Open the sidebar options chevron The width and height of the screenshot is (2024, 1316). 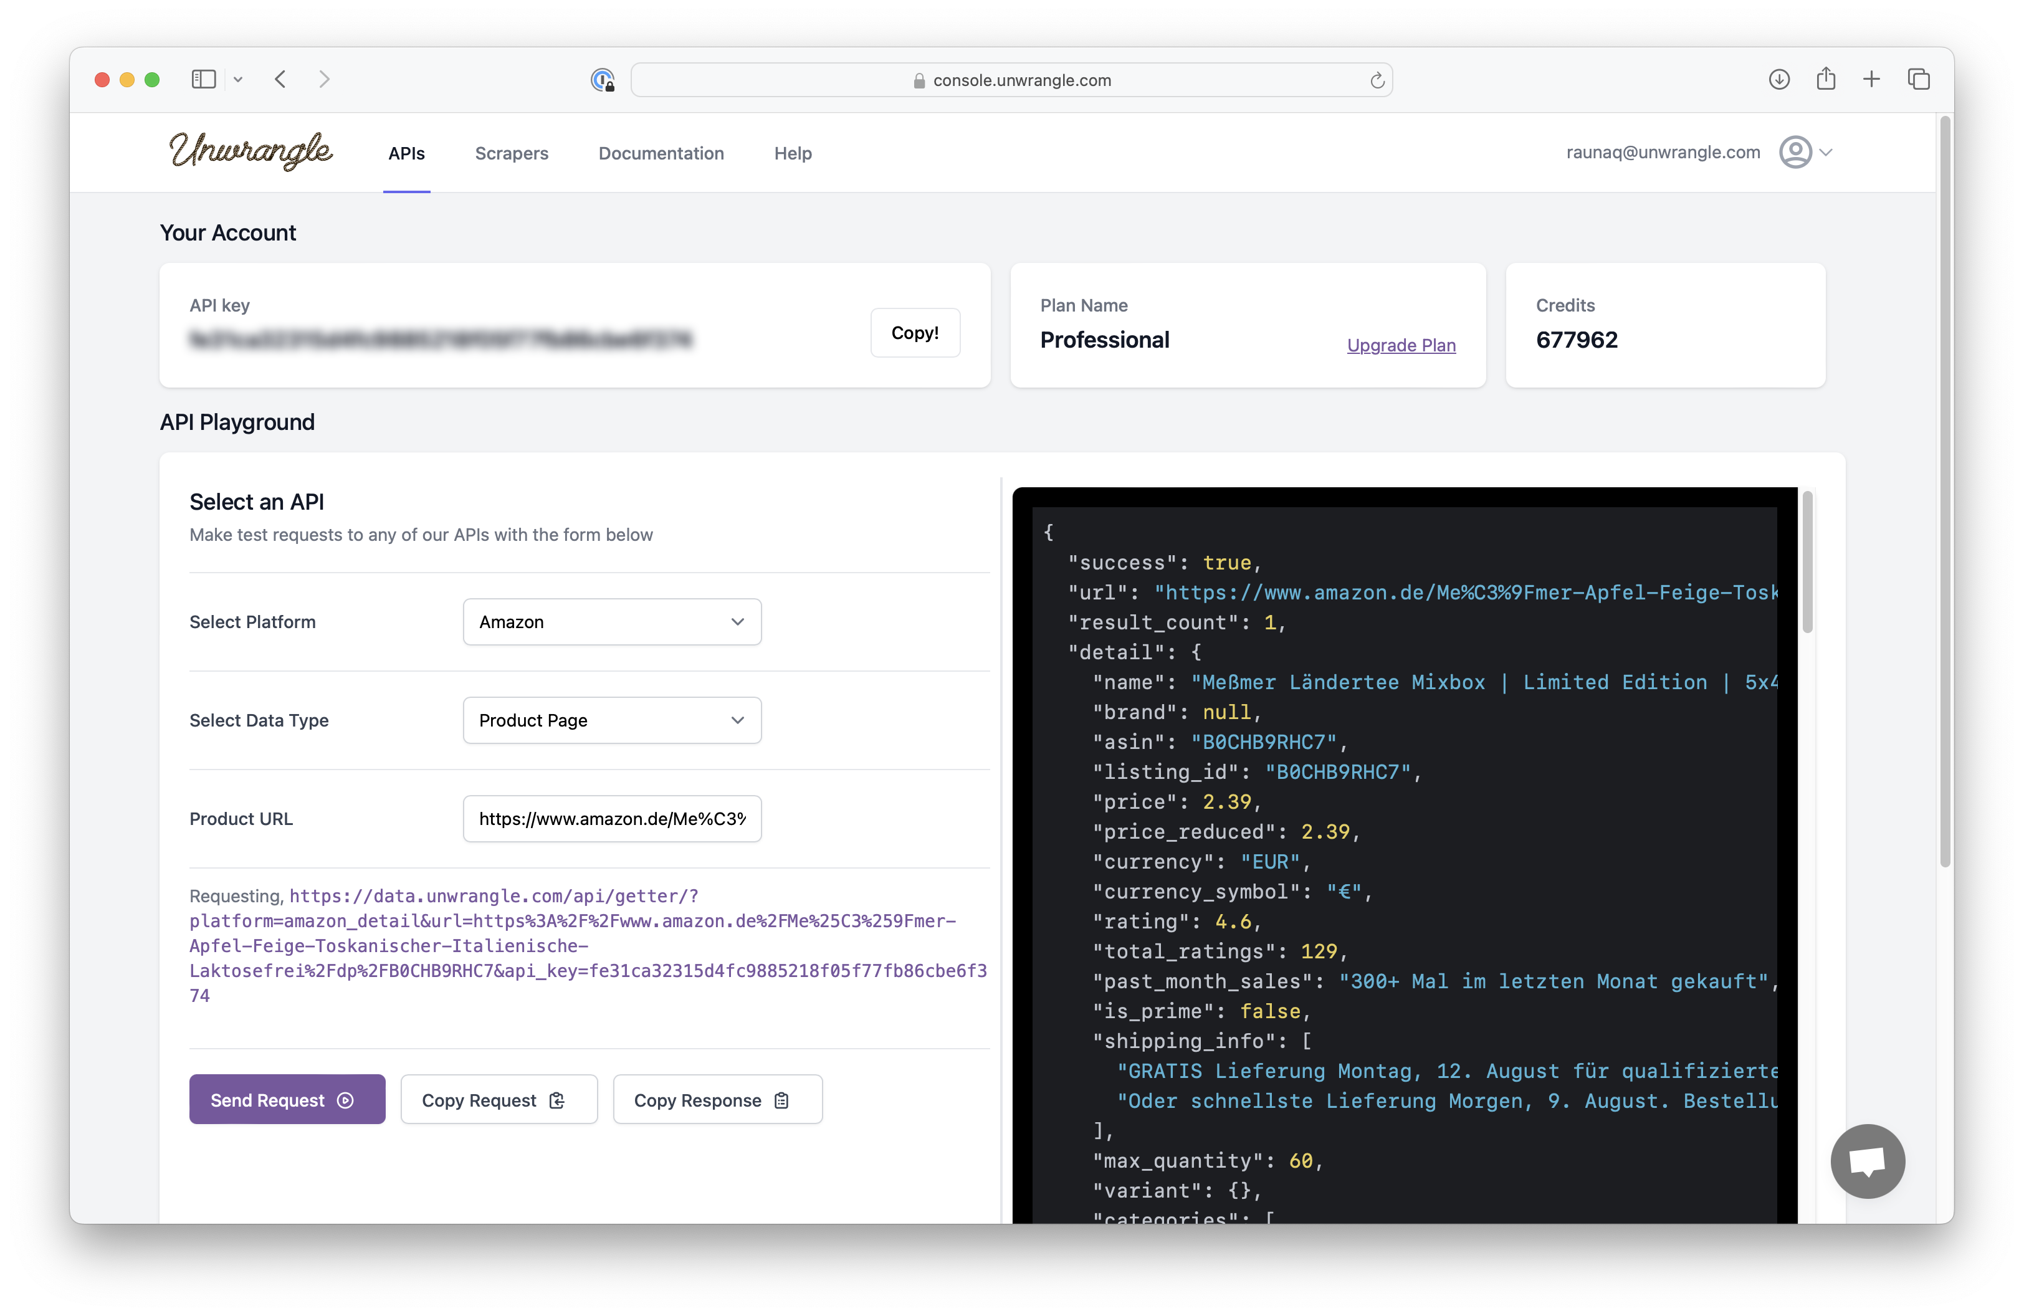pyautogui.click(x=238, y=80)
